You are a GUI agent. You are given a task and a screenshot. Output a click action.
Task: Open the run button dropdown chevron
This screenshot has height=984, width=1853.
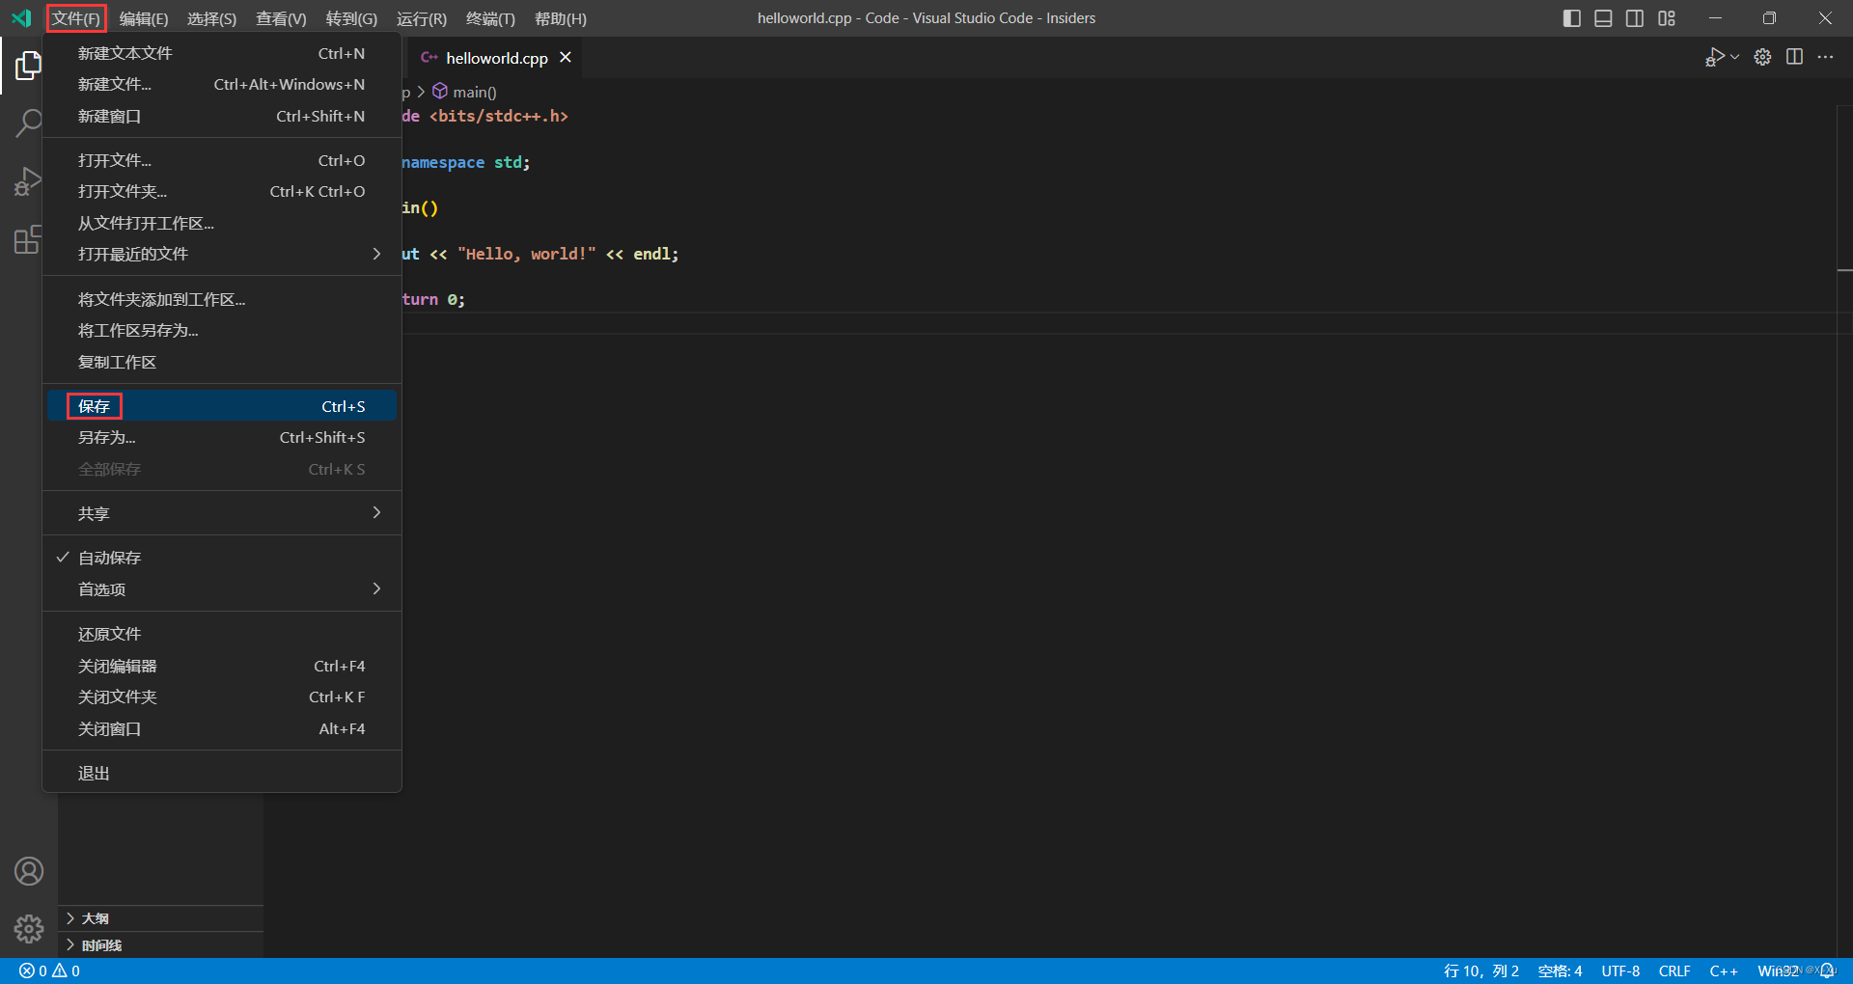pos(1734,57)
